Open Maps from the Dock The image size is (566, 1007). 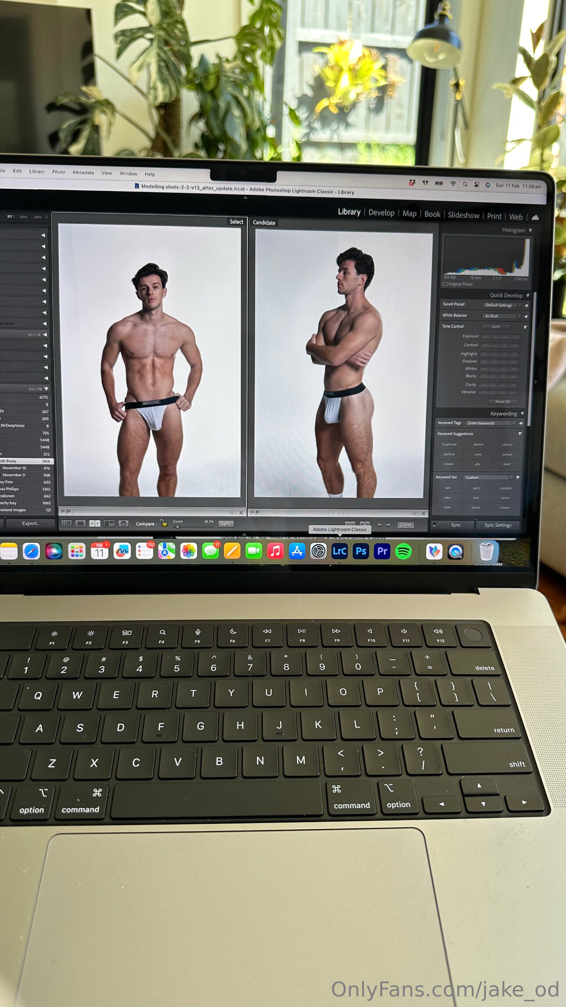point(167,551)
